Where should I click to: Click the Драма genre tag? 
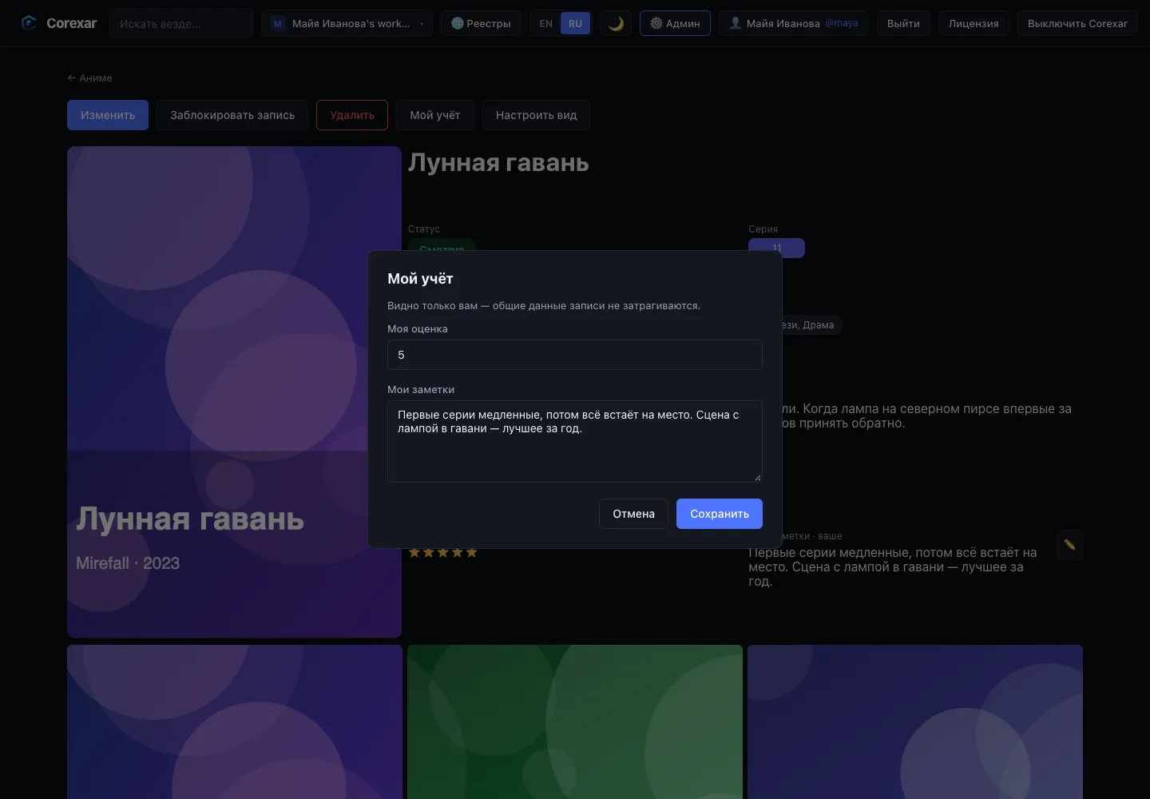[x=819, y=325]
